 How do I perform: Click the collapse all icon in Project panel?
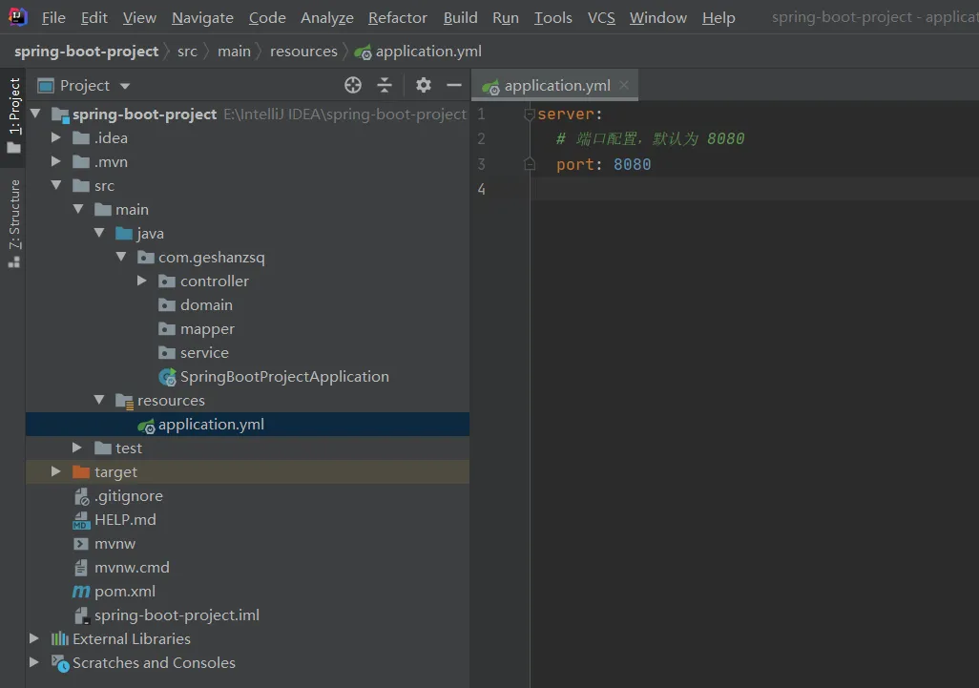click(x=385, y=85)
